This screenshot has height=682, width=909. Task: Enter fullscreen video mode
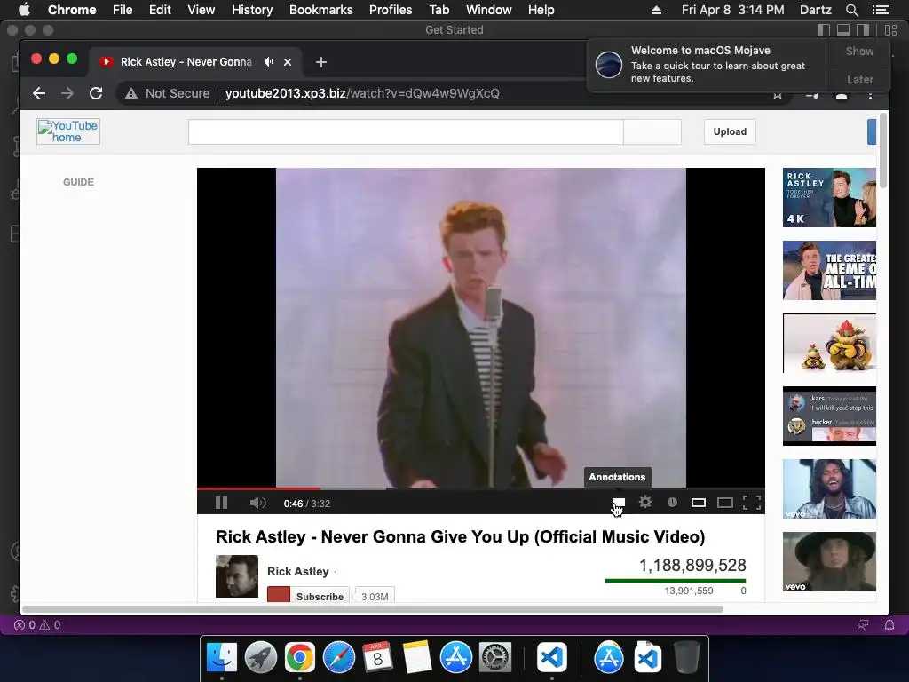(x=752, y=503)
